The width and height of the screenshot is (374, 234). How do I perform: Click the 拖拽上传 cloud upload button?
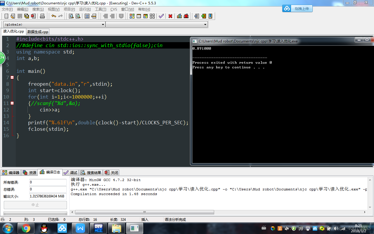pos(297,8)
